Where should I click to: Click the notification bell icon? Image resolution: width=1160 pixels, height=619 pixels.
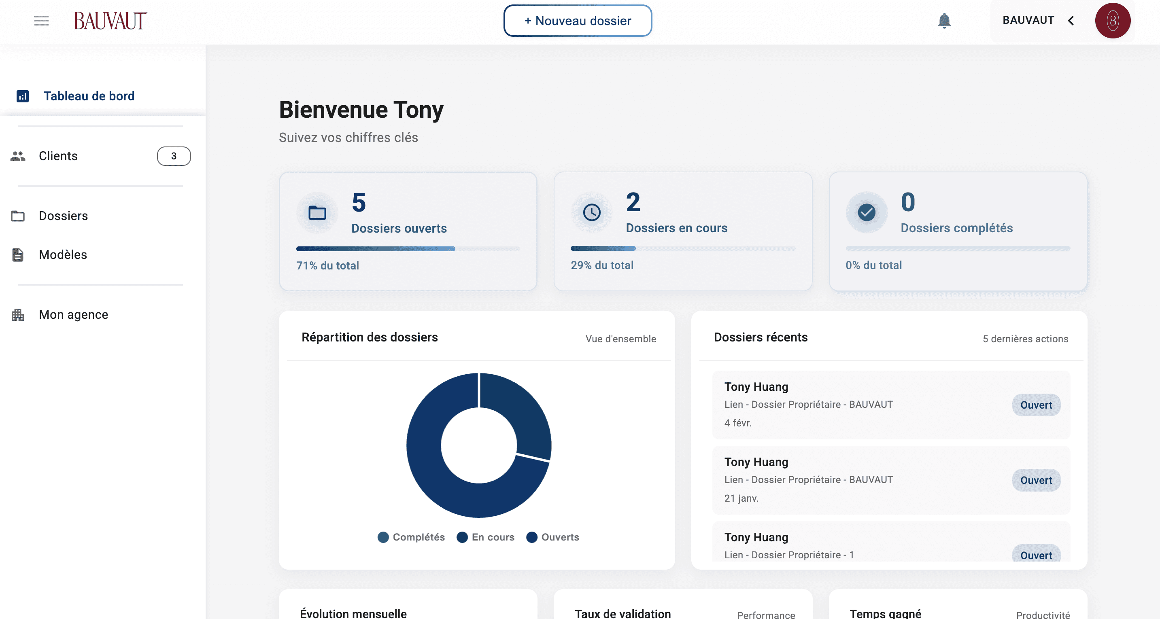944,21
